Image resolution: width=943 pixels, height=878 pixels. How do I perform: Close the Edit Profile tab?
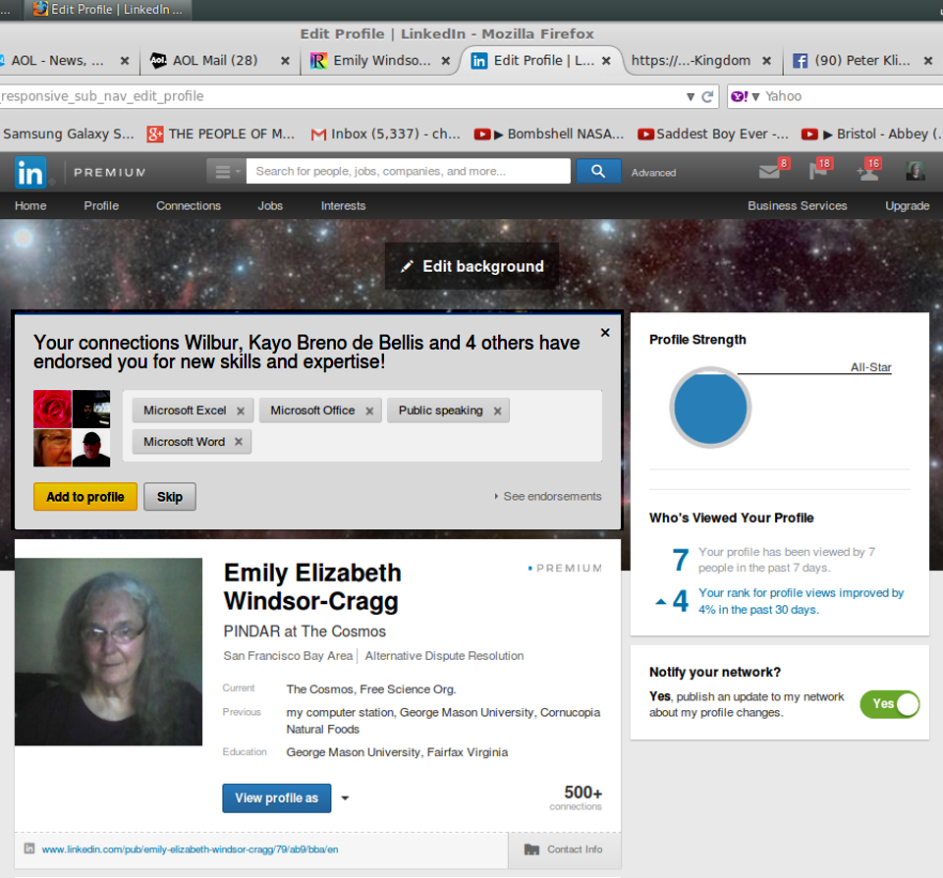pyautogui.click(x=606, y=61)
